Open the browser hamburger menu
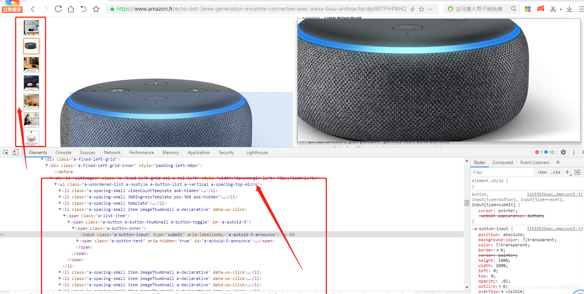Viewport: 584px width, 294px height. pos(581,9)
